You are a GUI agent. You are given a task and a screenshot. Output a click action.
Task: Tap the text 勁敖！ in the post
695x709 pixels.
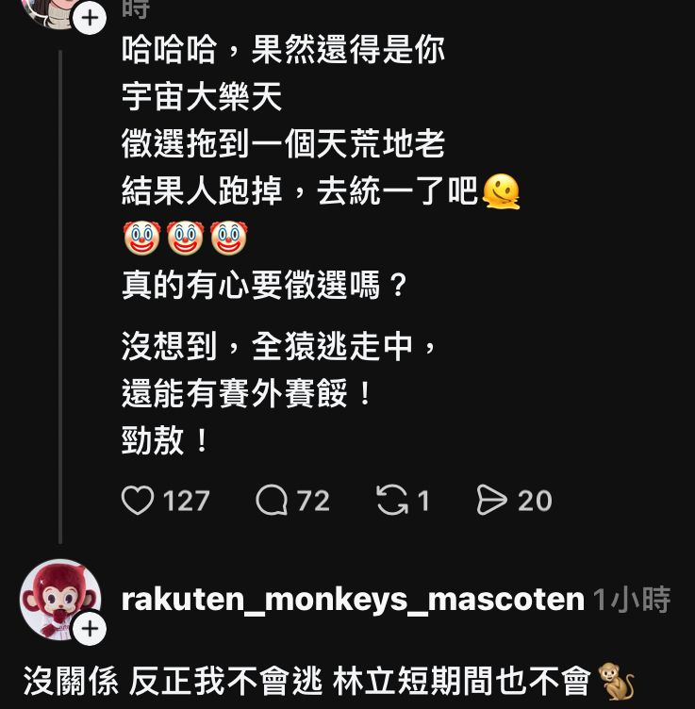click(165, 440)
